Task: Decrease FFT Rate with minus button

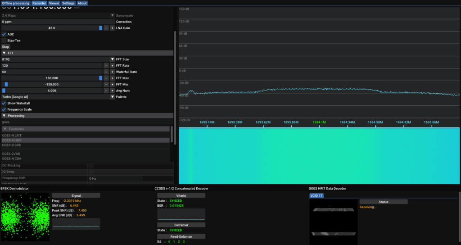Action: pyautogui.click(x=106, y=66)
